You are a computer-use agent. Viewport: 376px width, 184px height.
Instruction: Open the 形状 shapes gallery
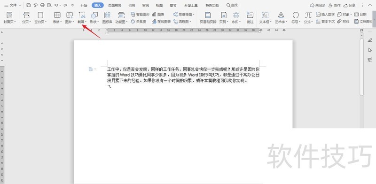coord(94,18)
